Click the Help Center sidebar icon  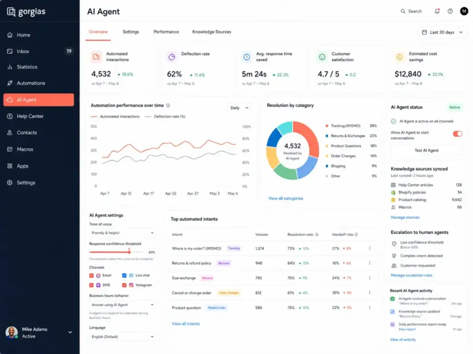pyautogui.click(x=10, y=116)
